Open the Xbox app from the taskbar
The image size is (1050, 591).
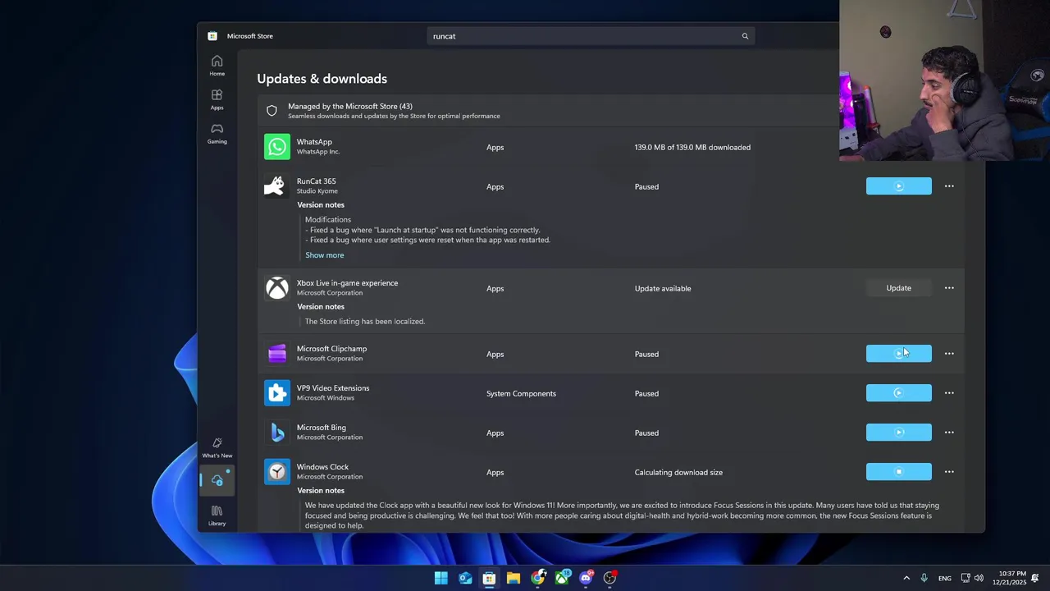562,578
